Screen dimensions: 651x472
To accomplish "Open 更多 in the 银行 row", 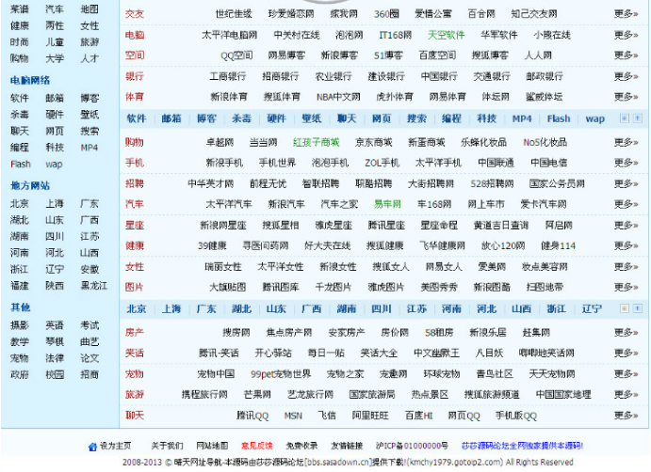I will [x=626, y=76].
